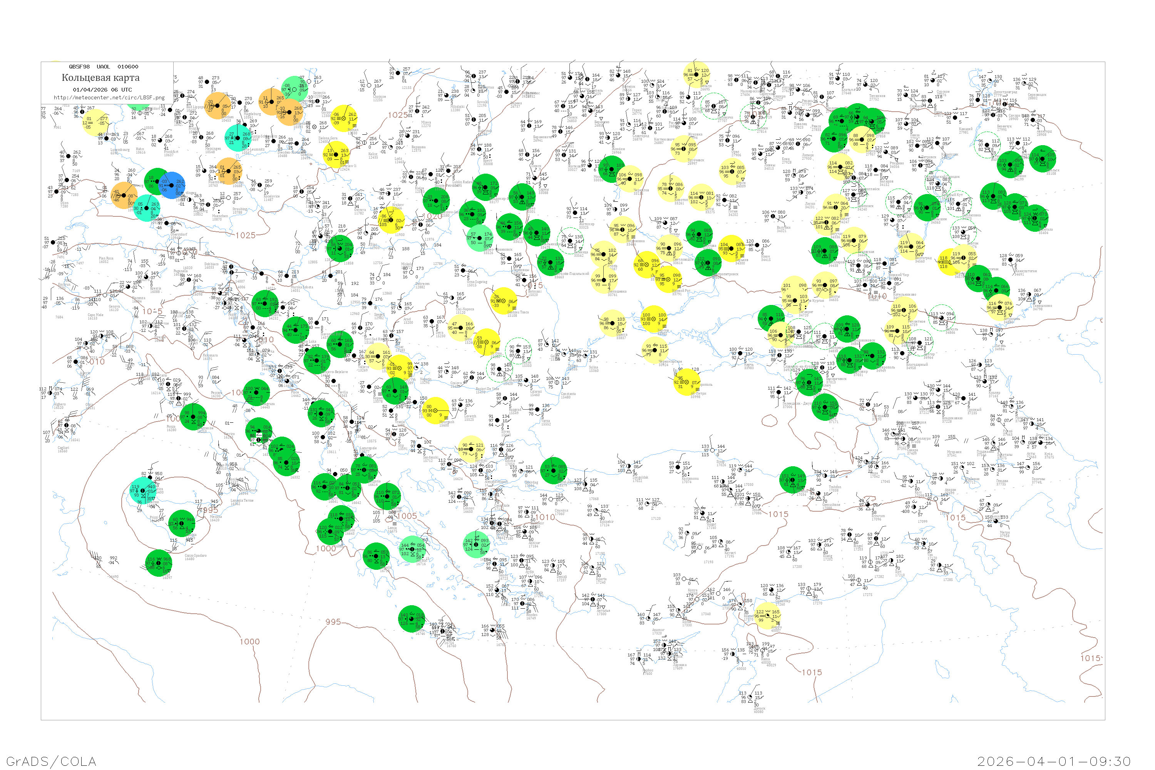Click the cyan Palermo station circle
The height and width of the screenshot is (770, 1155).
pos(143,490)
